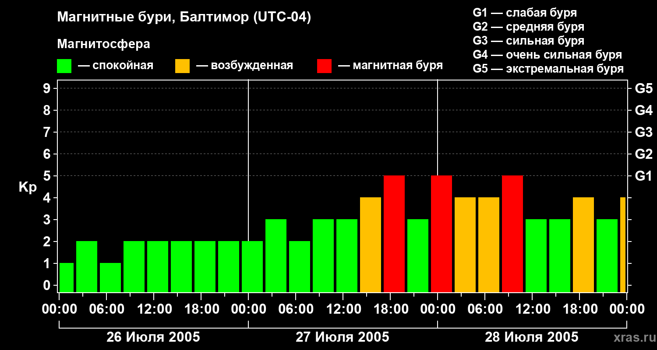Click the 'Kp' axis title
657x350 pixels.
28,187
